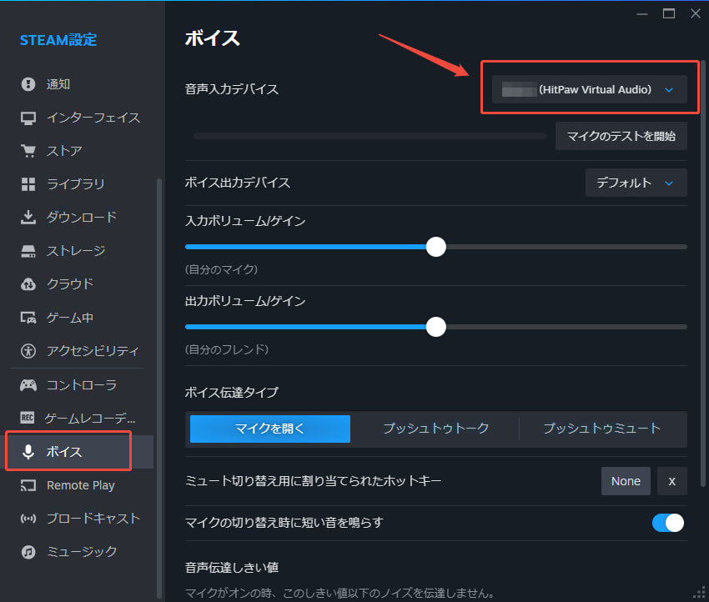Select the ボイス label in sidebar
The width and height of the screenshot is (709, 602).
(x=64, y=452)
